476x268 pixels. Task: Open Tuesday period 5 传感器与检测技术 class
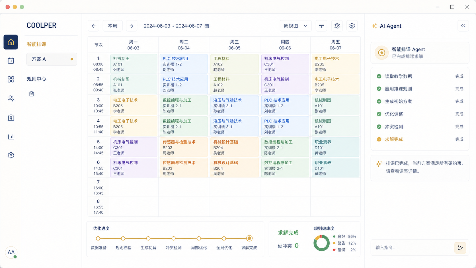coord(184,147)
